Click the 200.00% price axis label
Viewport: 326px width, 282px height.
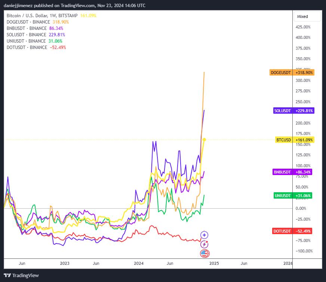click(x=303, y=123)
